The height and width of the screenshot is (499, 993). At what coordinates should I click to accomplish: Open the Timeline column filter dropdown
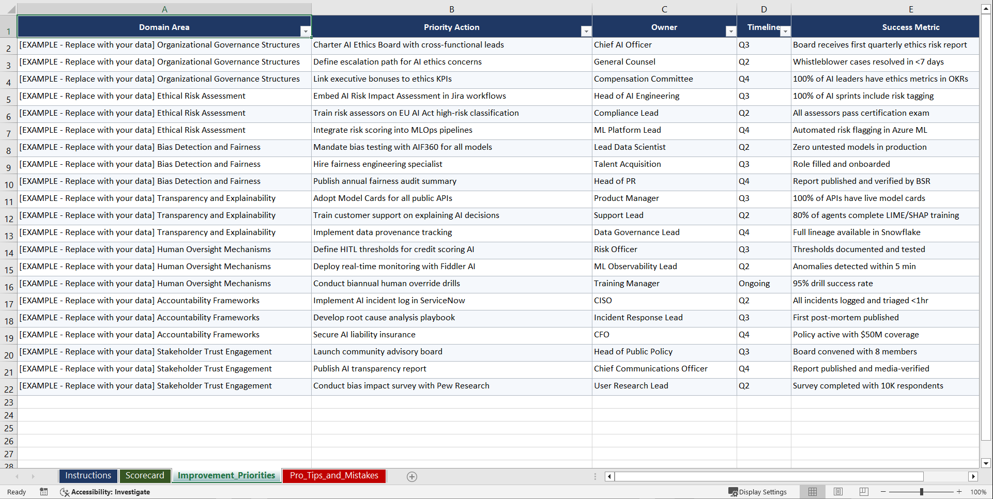coord(785,31)
